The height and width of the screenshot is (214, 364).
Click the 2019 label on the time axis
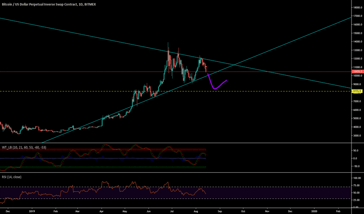point(32,211)
